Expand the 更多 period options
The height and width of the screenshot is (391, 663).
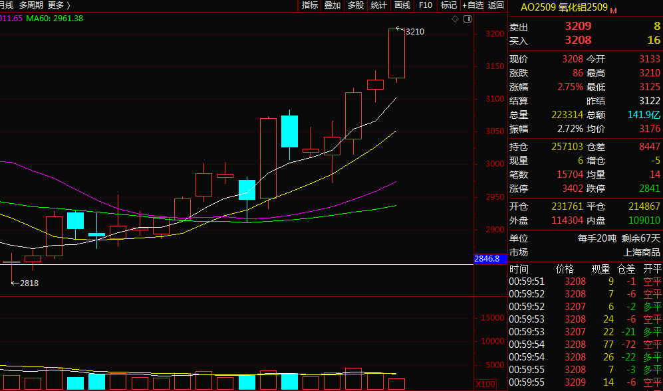point(59,5)
